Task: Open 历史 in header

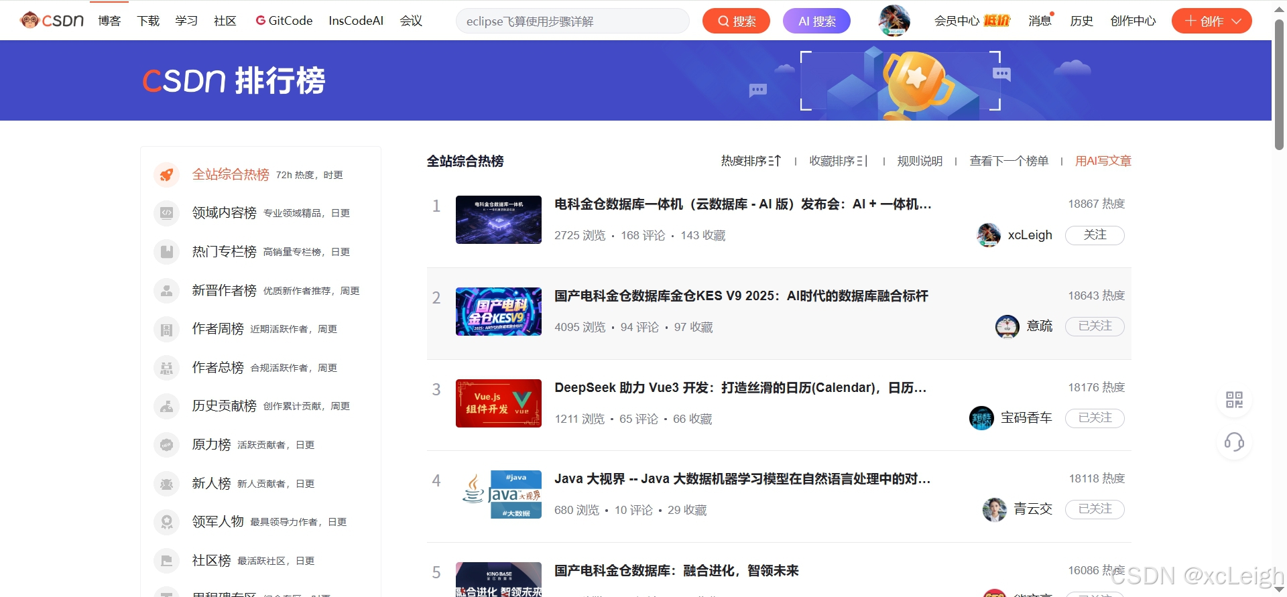Action: (1081, 21)
